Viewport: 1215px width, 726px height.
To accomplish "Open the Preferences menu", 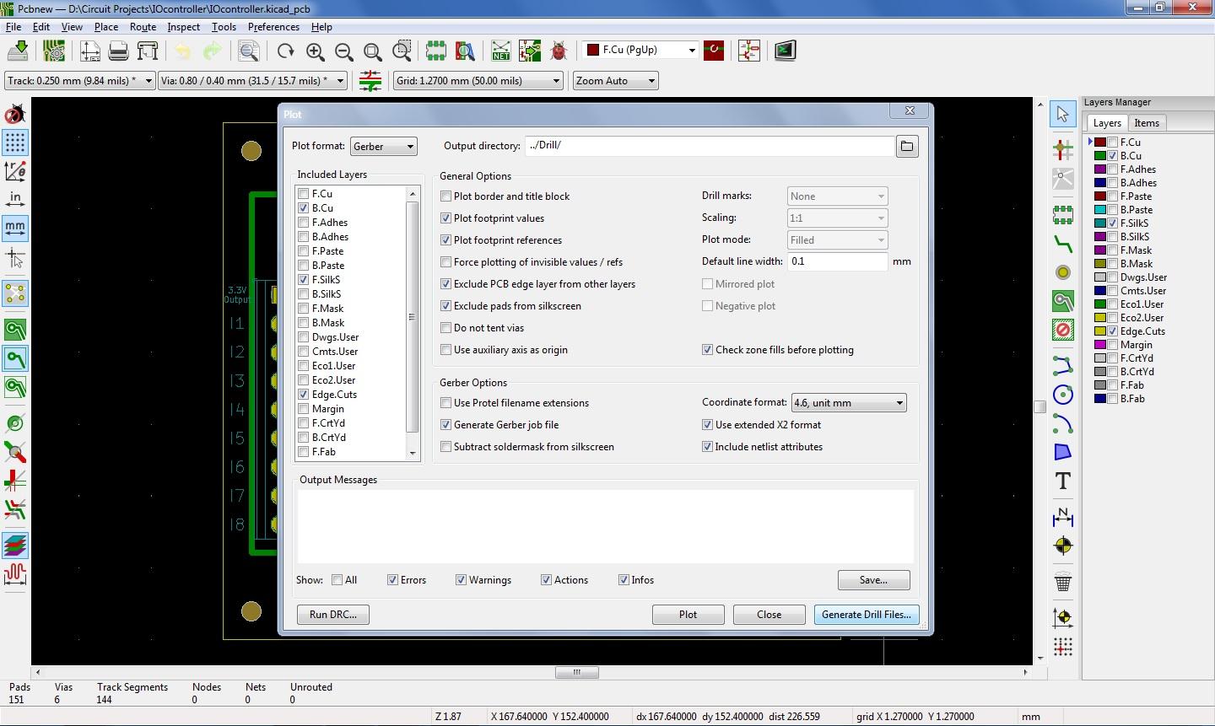I will coord(273,27).
